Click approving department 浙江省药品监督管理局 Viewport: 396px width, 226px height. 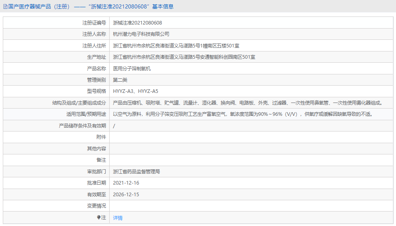(137, 172)
